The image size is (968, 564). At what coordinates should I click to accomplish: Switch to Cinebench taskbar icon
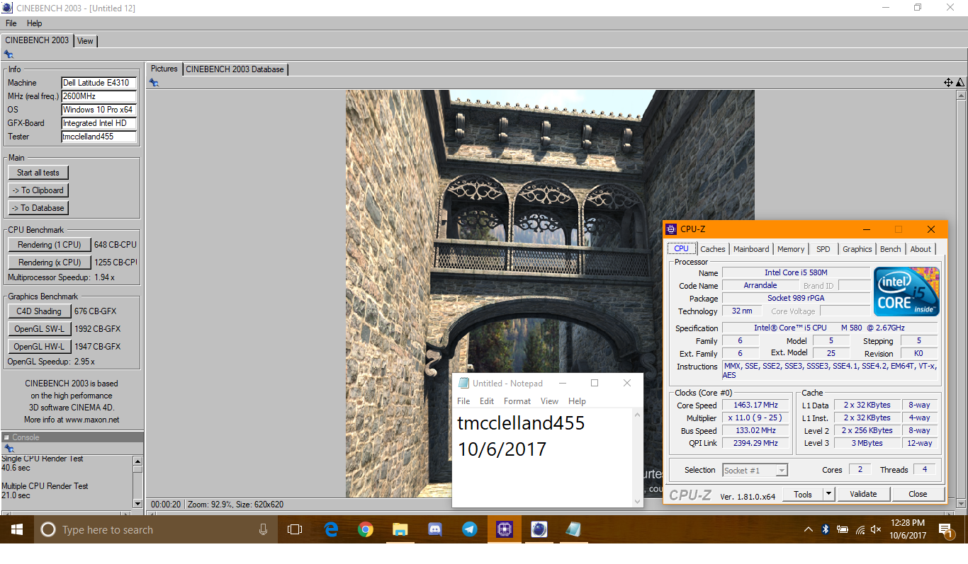[539, 529]
